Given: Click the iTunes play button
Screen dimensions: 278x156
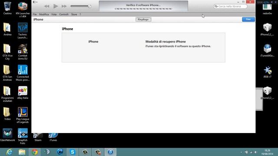Looking at the screenshot, I should point(56,6).
